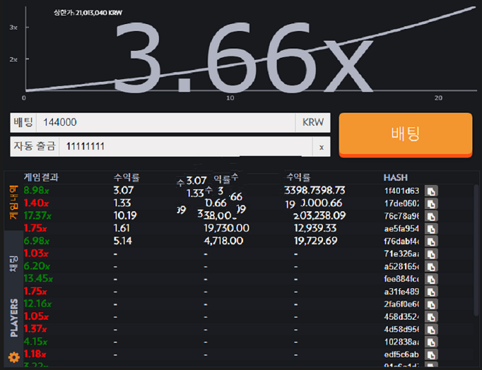Copy hash 1f401d63 with its copy icon
482x370 pixels.
(431, 191)
